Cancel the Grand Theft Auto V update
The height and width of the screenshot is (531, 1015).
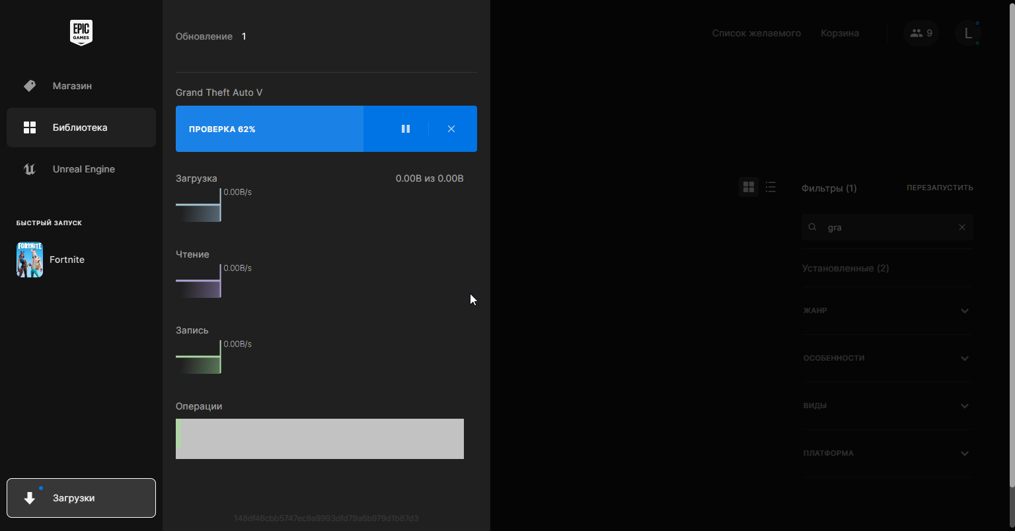tap(451, 129)
